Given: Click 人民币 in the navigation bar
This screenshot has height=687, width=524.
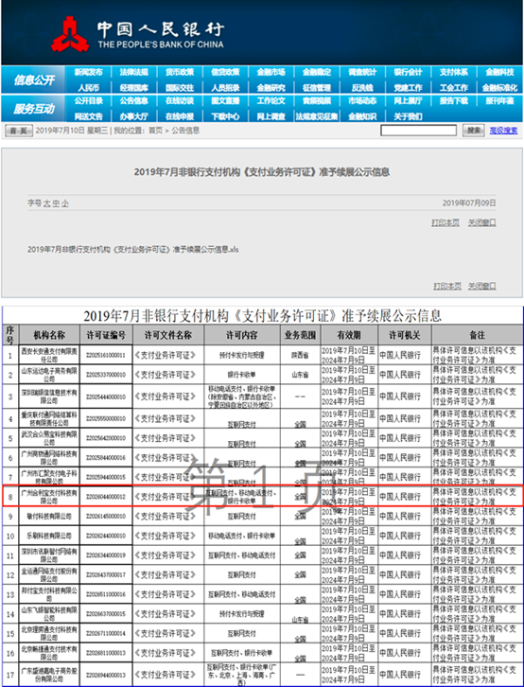Looking at the screenshot, I should 88,88.
